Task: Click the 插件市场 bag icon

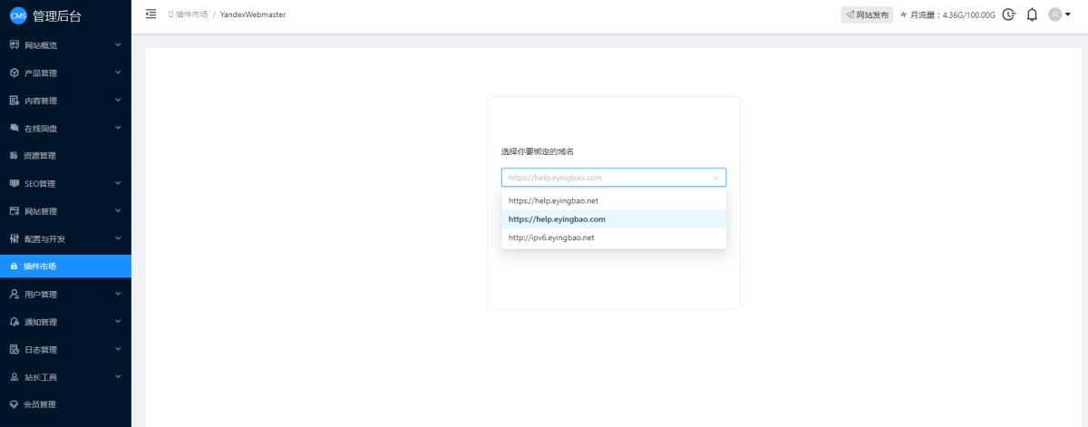Action: pyautogui.click(x=14, y=267)
